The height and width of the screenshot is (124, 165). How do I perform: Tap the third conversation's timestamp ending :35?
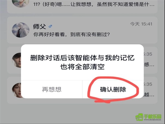click(148, 54)
